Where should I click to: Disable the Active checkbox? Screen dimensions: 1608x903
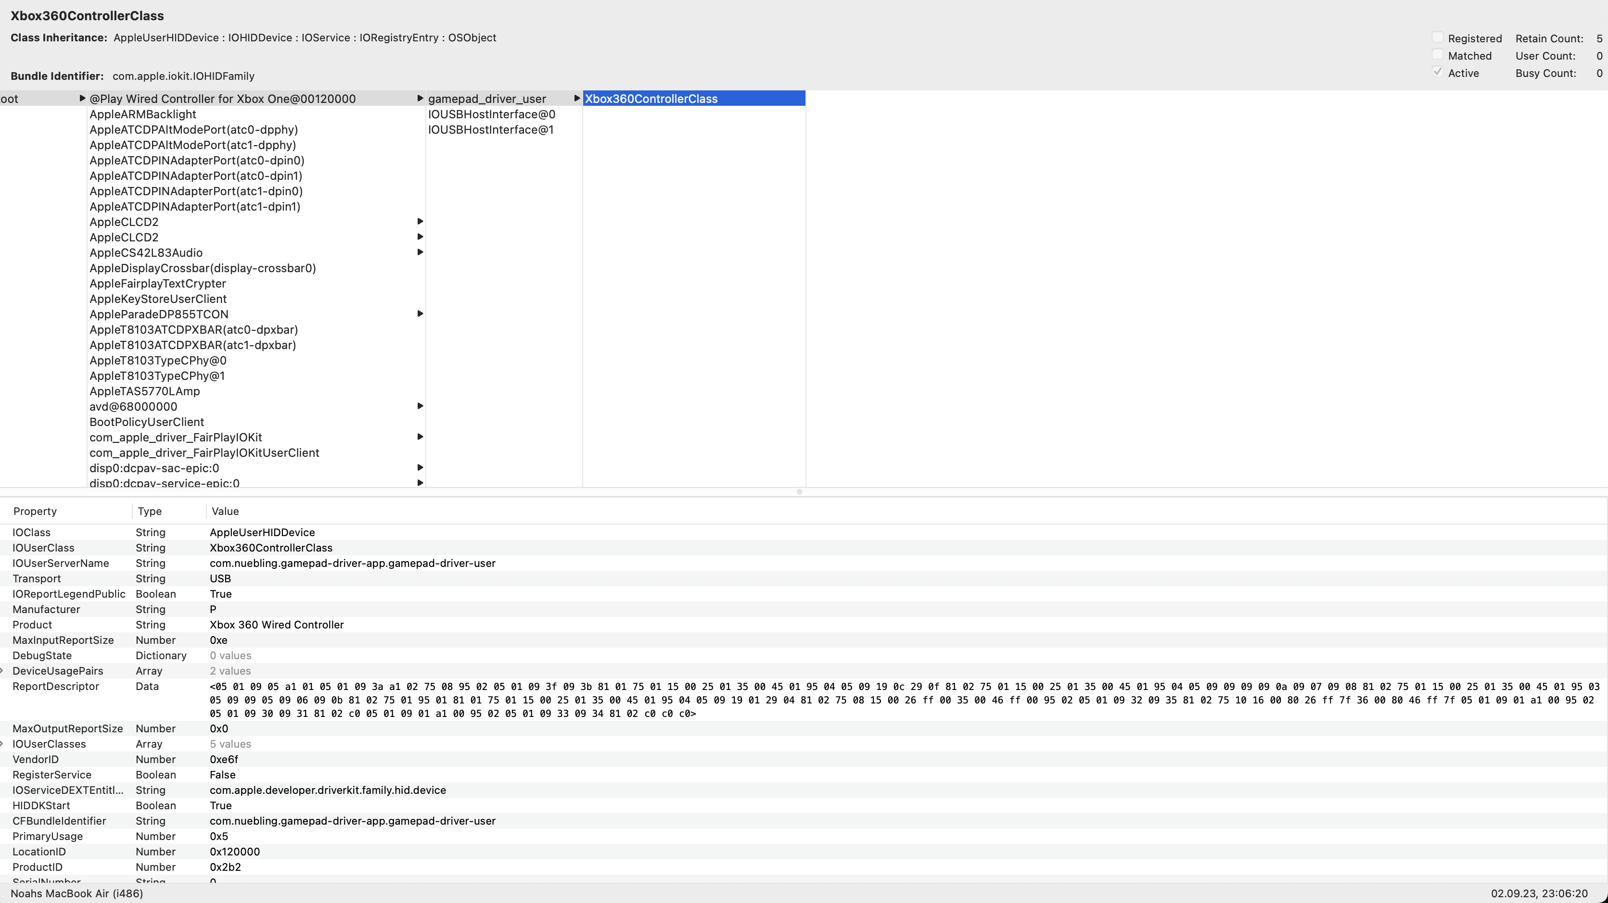[x=1439, y=72]
